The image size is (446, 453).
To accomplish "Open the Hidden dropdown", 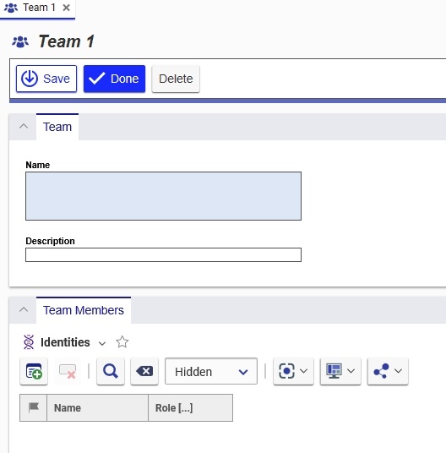I will coord(211,371).
